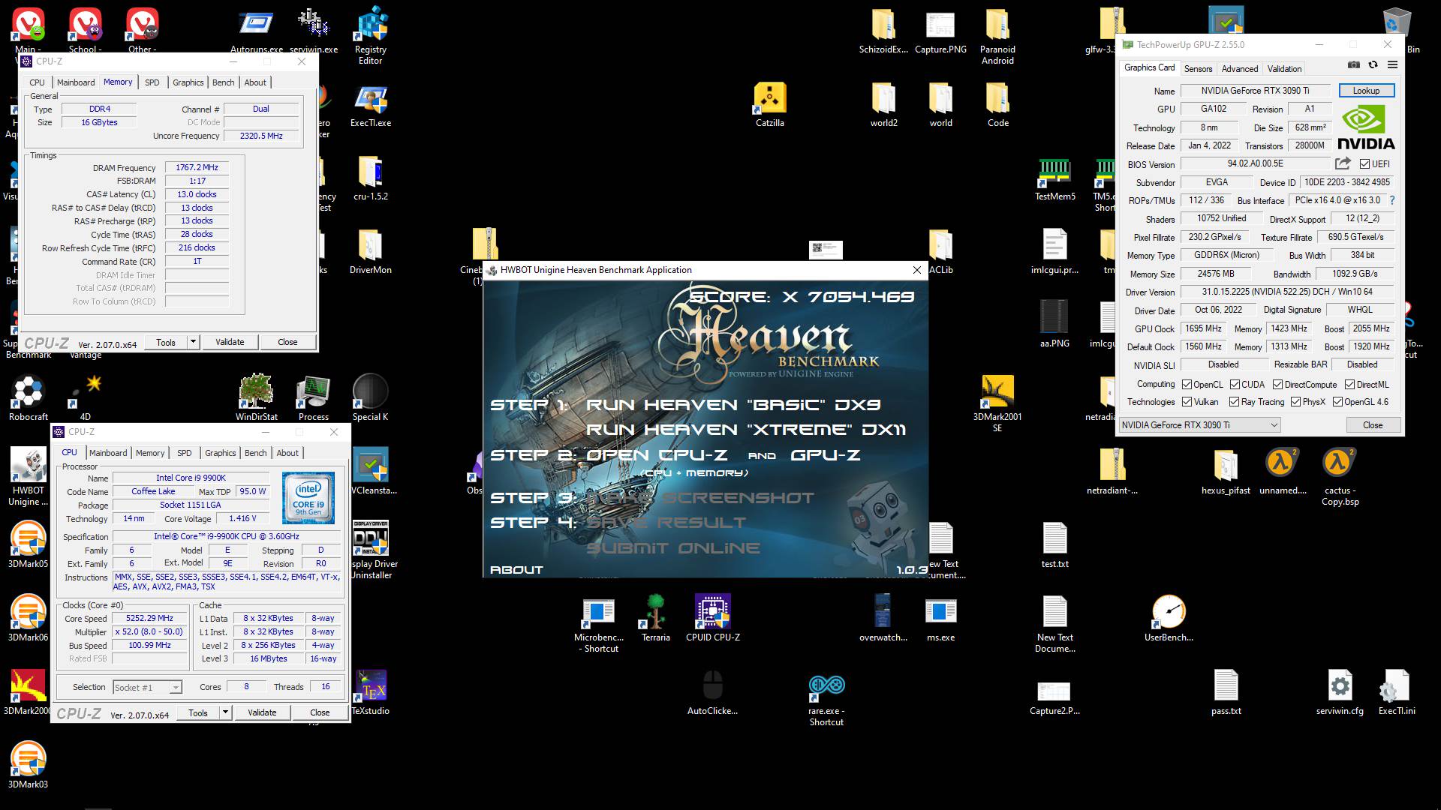Toggle the Vulkan checkbox
This screenshot has height=810, width=1441.
(1187, 402)
